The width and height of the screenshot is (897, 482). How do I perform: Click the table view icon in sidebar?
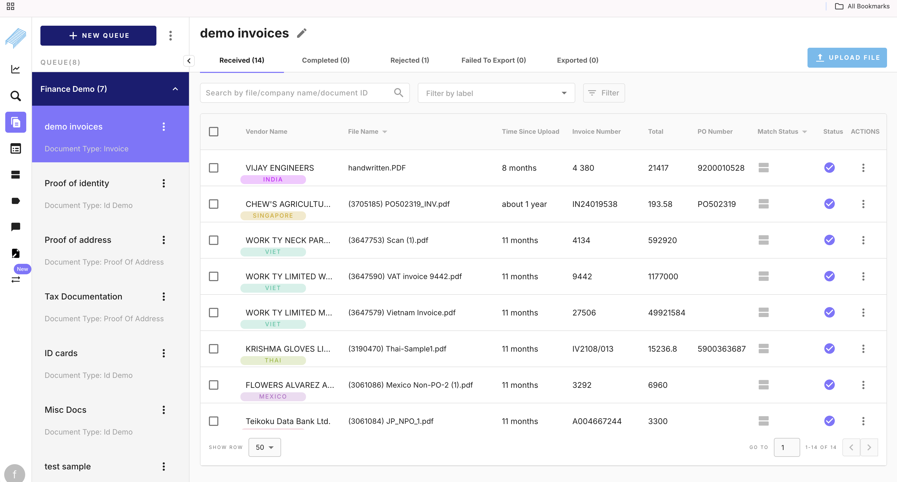coord(16,148)
